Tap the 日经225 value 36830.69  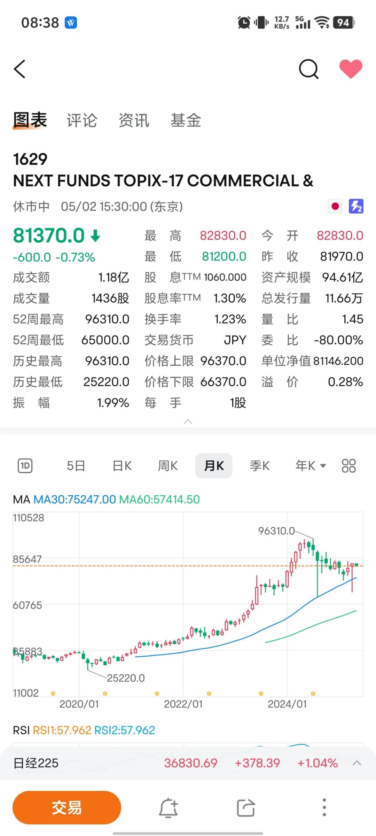click(x=191, y=763)
